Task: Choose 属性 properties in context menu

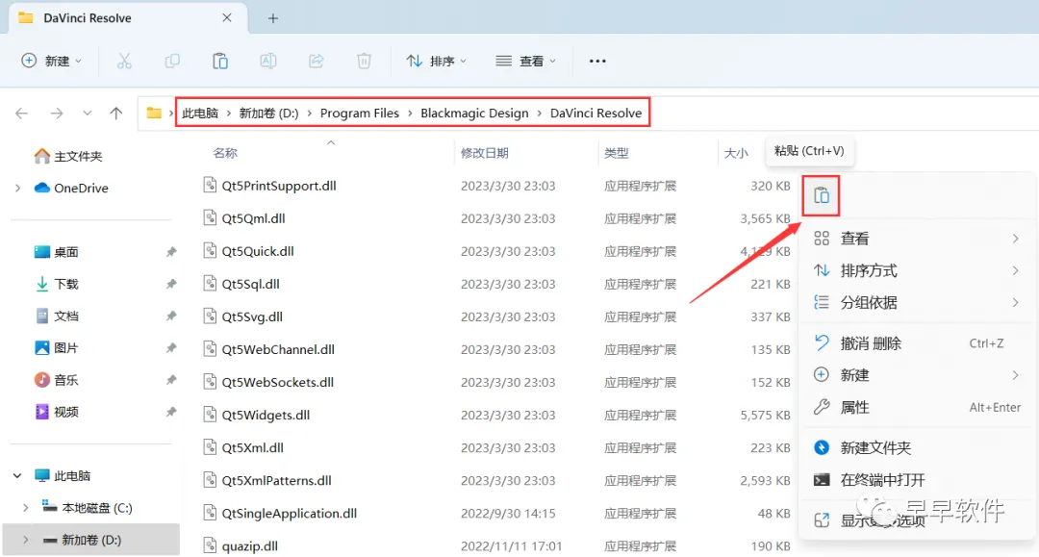Action: (917, 407)
